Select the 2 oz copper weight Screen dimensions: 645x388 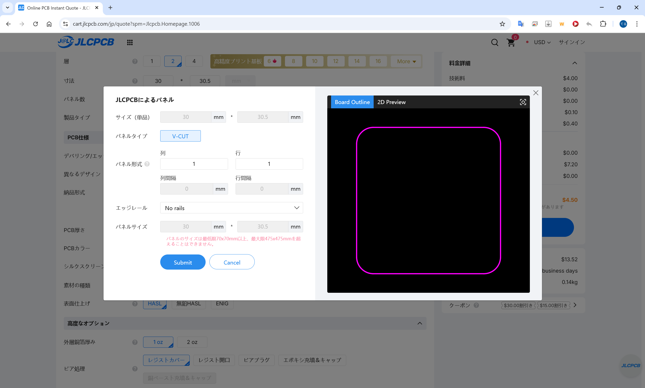click(192, 342)
